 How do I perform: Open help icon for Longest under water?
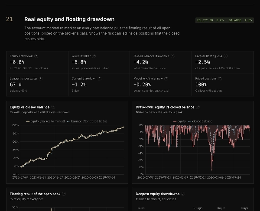[x=41, y=79]
